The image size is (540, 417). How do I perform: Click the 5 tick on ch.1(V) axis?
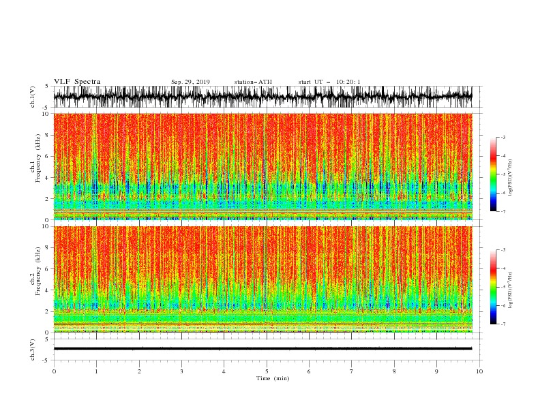tap(47, 86)
